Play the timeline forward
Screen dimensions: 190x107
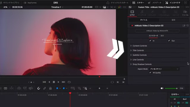[58, 82]
